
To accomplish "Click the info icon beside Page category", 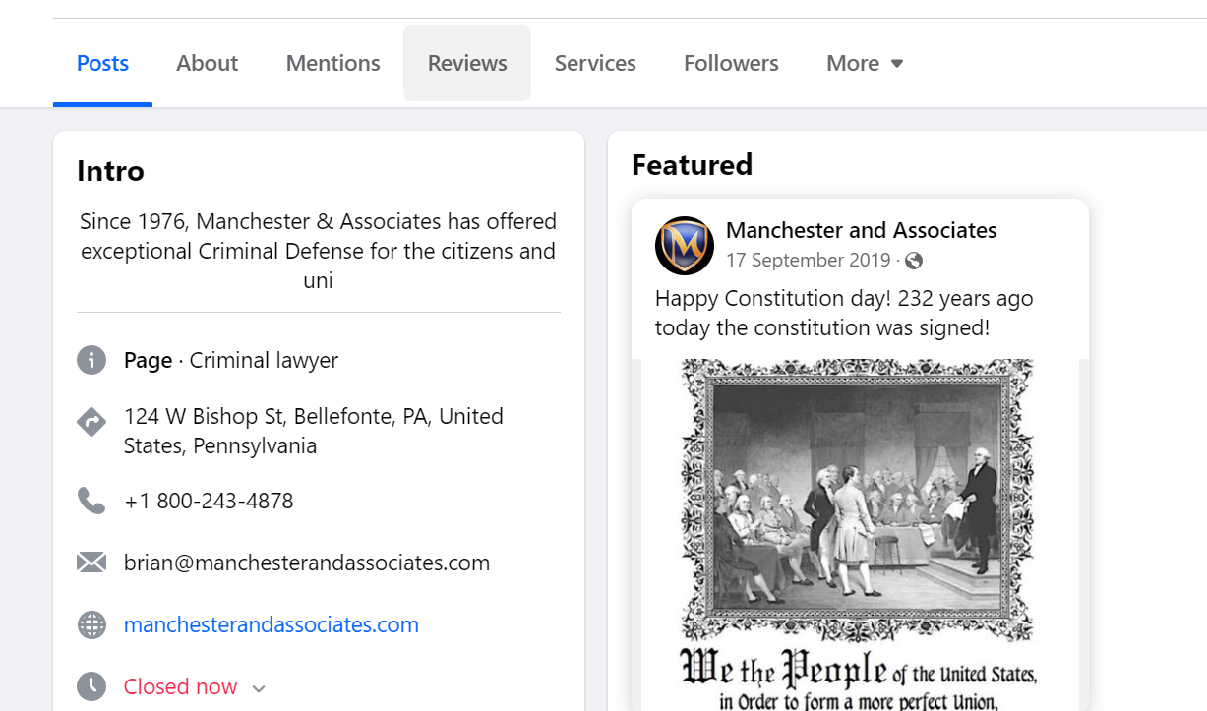I will 91,360.
